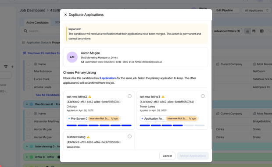
Task: Click Amelia Lewis name cell
Action: point(43,87)
